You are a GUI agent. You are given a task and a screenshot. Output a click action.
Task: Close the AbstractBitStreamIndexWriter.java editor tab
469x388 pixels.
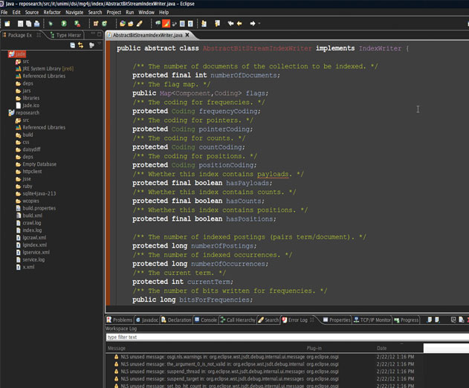click(x=187, y=35)
